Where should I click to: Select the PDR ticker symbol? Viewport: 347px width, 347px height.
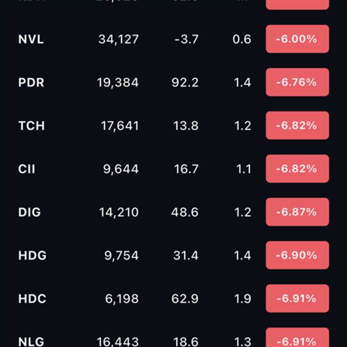click(x=31, y=83)
